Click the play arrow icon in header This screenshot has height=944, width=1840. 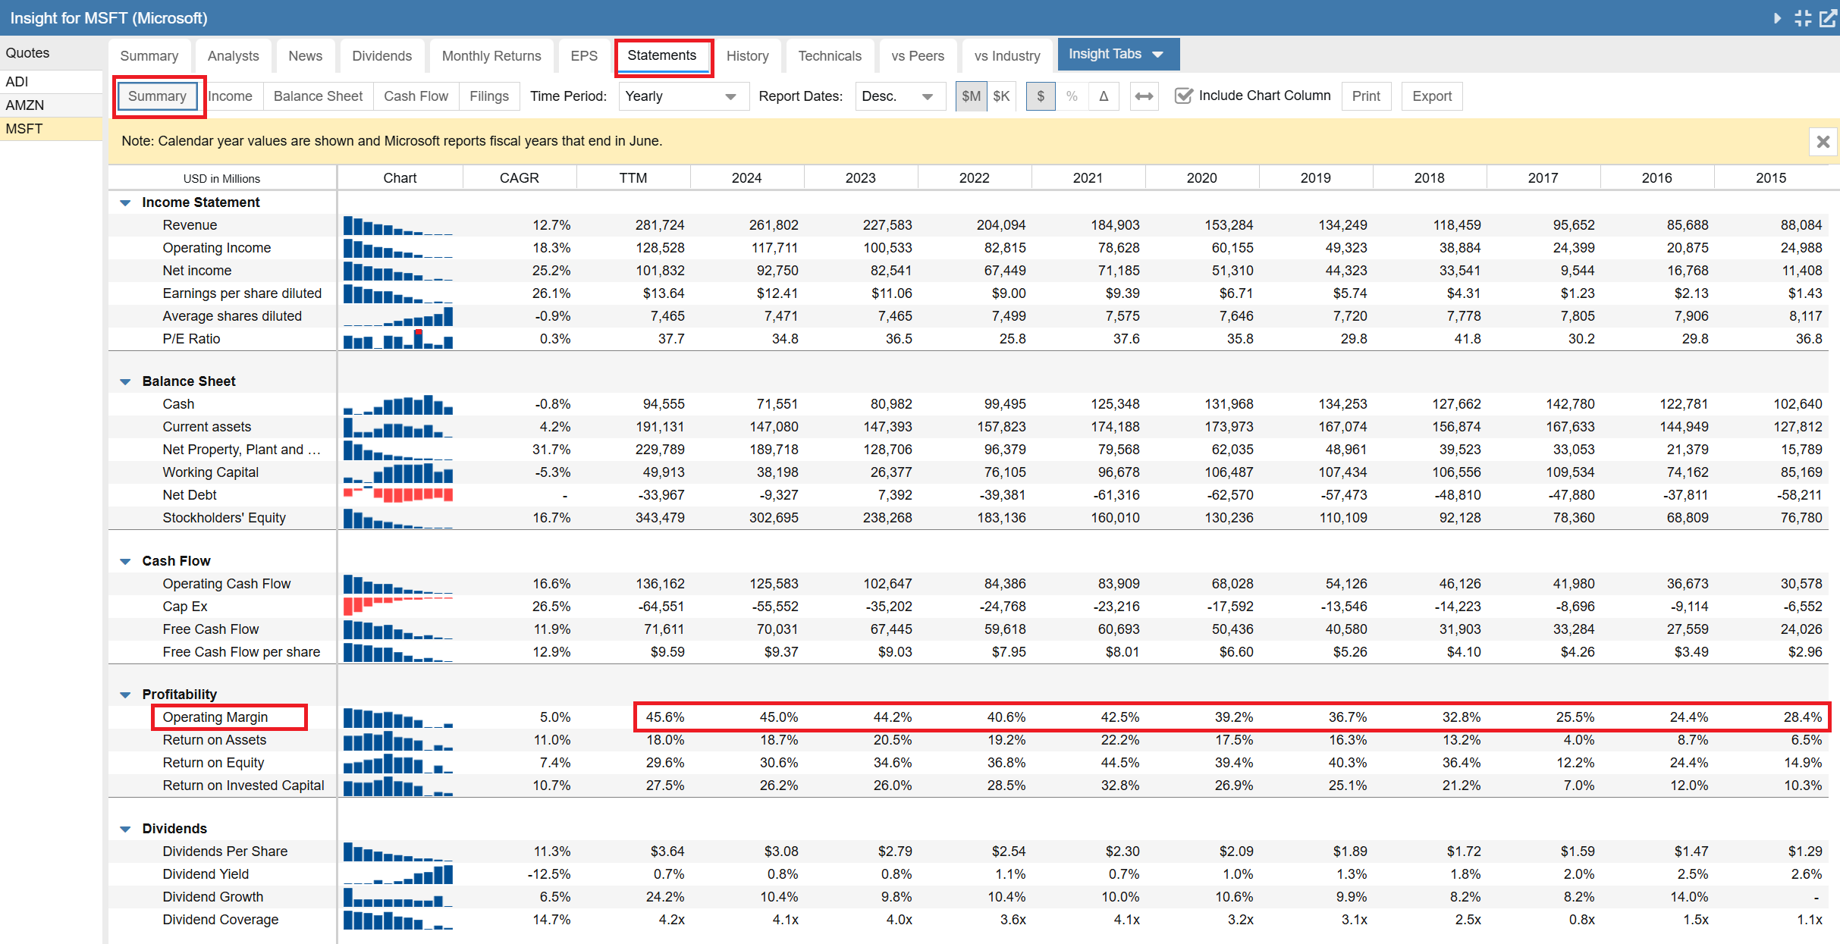(x=1777, y=18)
